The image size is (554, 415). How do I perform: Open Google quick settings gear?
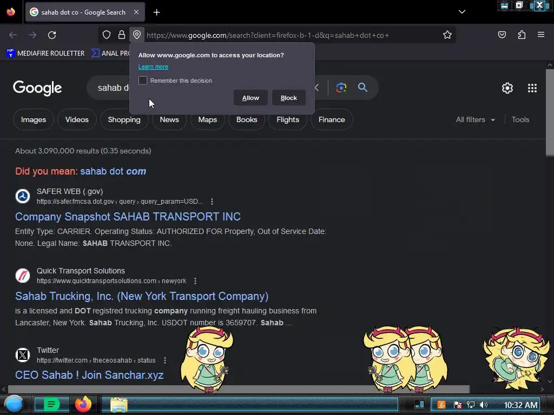(507, 88)
